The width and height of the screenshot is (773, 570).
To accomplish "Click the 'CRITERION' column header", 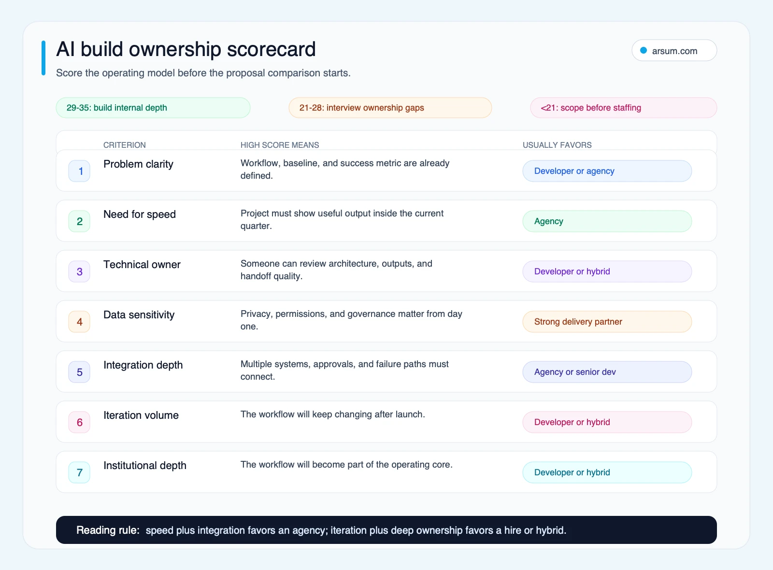I will (125, 145).
